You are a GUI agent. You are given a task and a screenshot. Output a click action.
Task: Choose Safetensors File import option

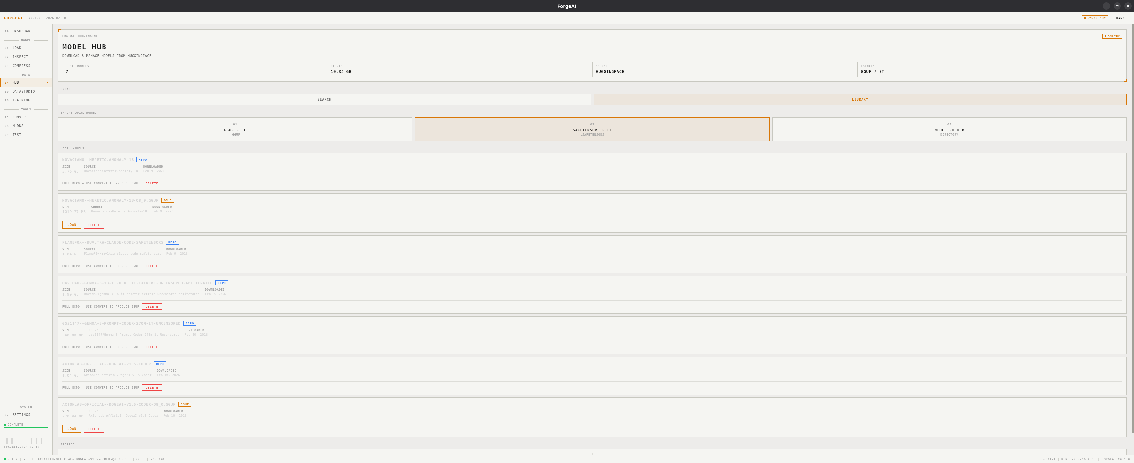click(592, 129)
